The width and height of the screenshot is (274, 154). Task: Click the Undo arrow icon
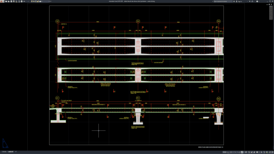24,1
